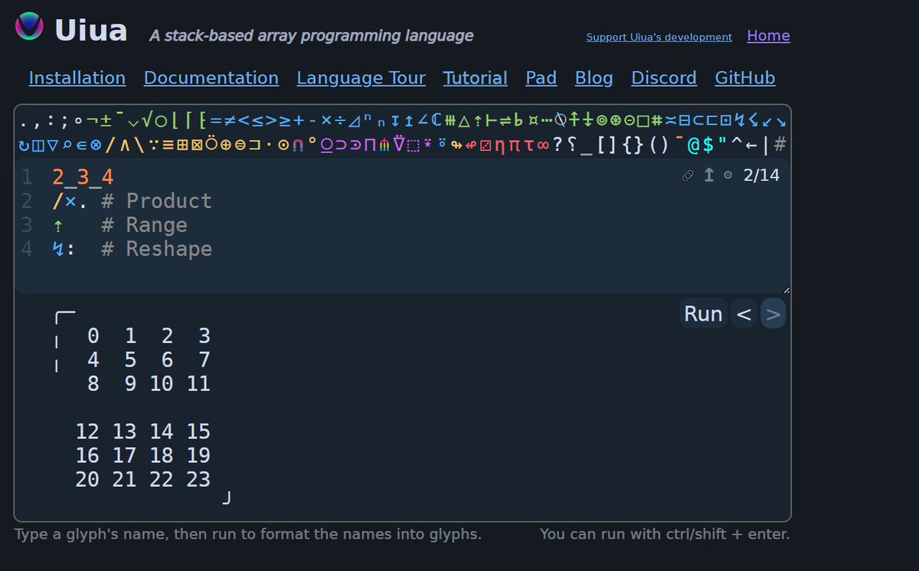
Task: Click the up-arrow icon beside the link icon
Action: tap(708, 175)
